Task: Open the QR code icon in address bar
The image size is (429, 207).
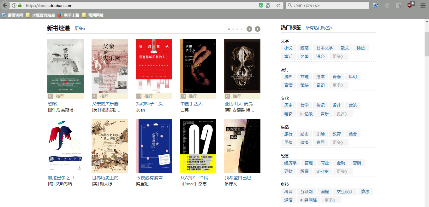Action: click(x=268, y=5)
